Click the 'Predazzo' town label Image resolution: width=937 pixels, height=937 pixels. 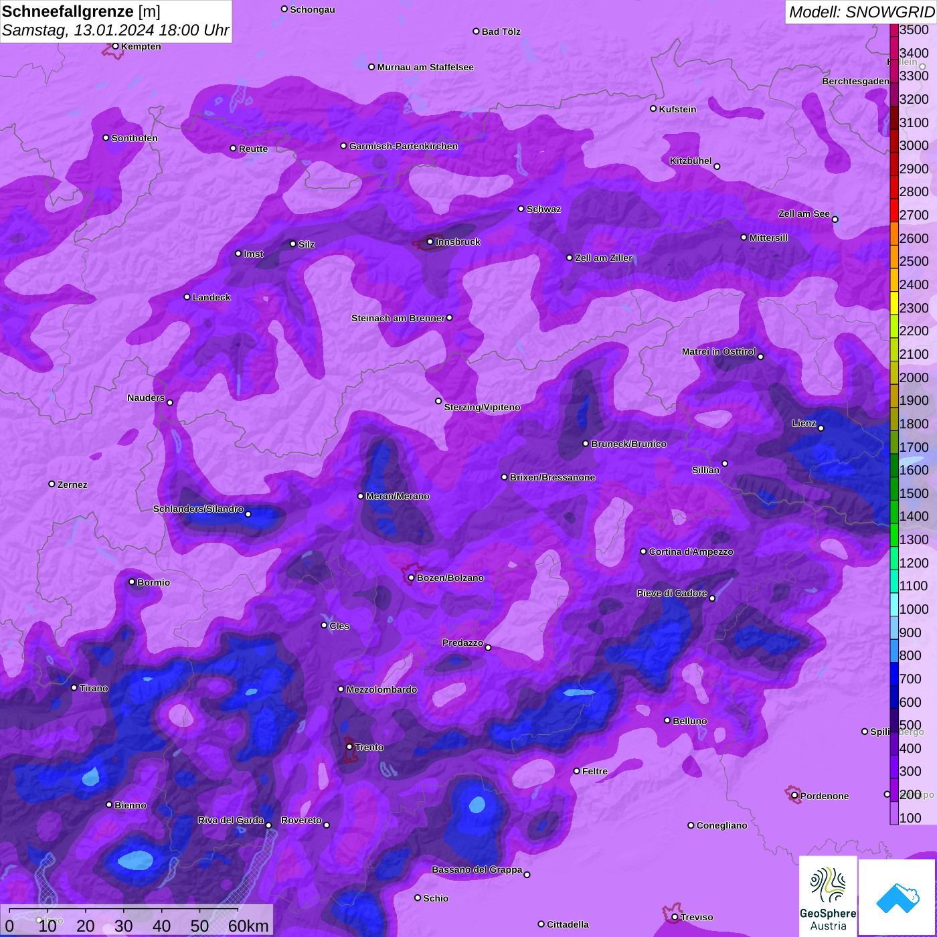point(462,643)
